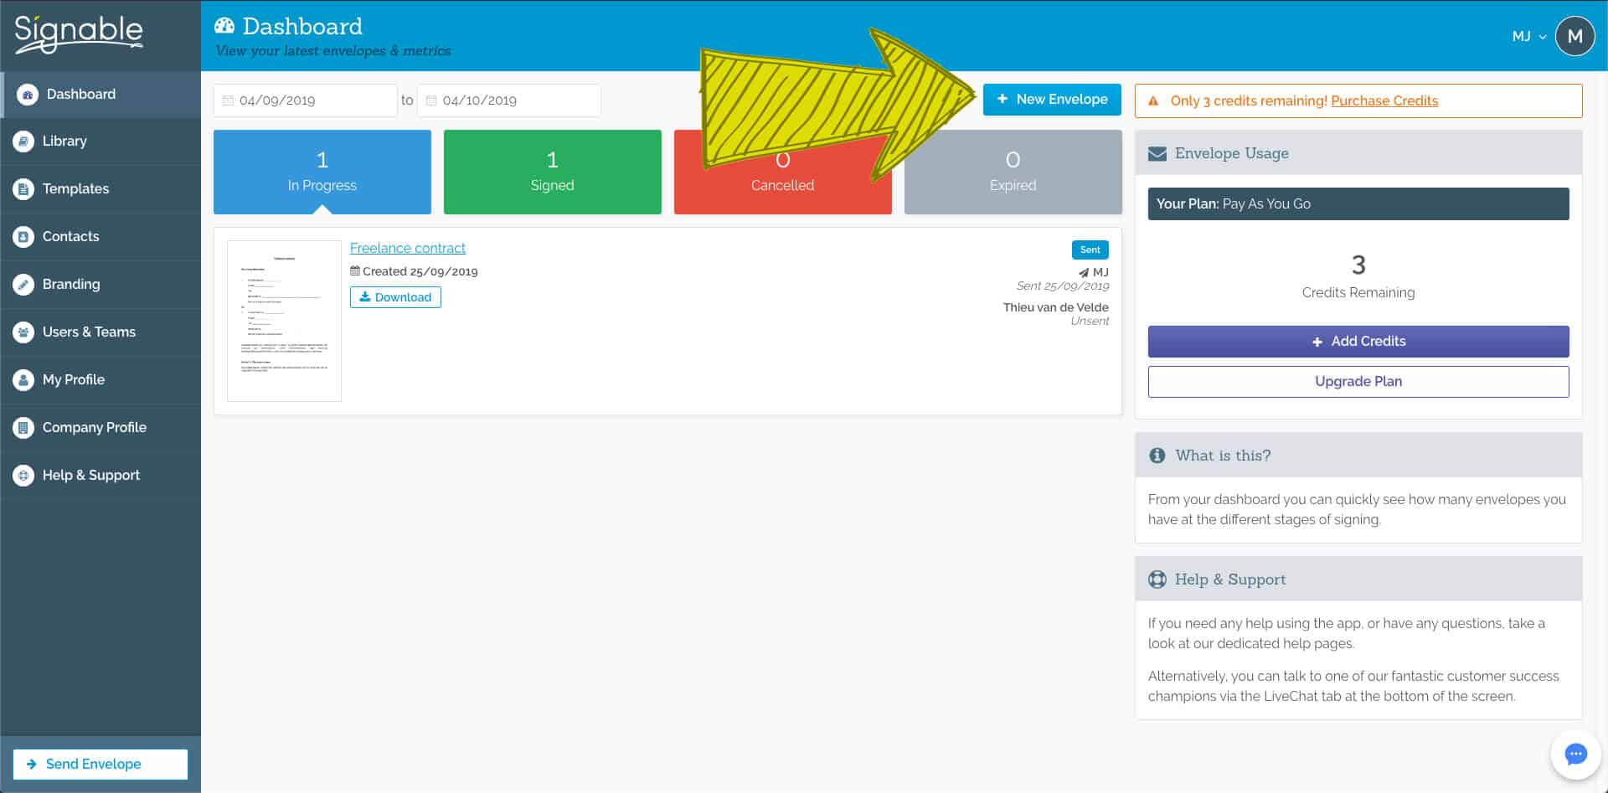The height and width of the screenshot is (793, 1608).
Task: Click the Branding pencil icon
Action: click(x=23, y=285)
